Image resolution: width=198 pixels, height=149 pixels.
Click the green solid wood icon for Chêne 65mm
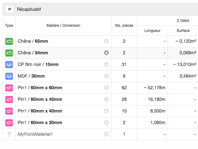9,41
